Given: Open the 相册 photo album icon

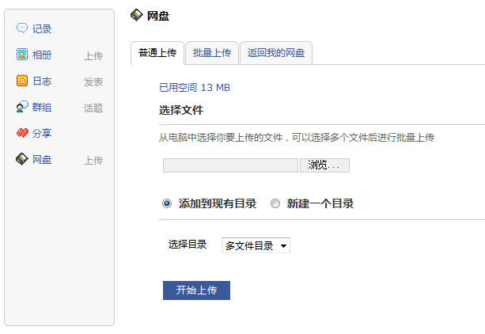Looking at the screenshot, I should pos(22,54).
